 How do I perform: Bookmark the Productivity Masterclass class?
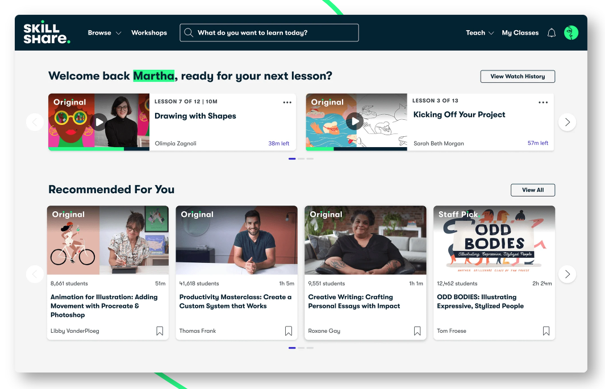point(289,331)
